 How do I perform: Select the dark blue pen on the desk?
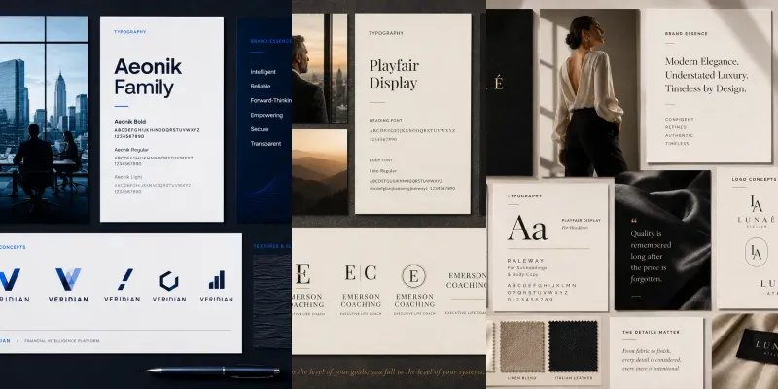pyautogui.click(x=213, y=371)
